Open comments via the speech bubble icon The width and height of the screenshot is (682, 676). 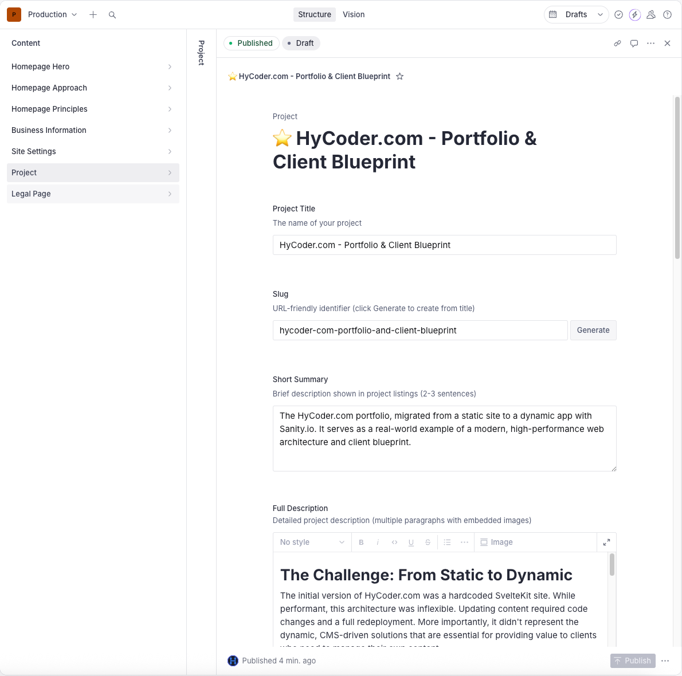634,43
